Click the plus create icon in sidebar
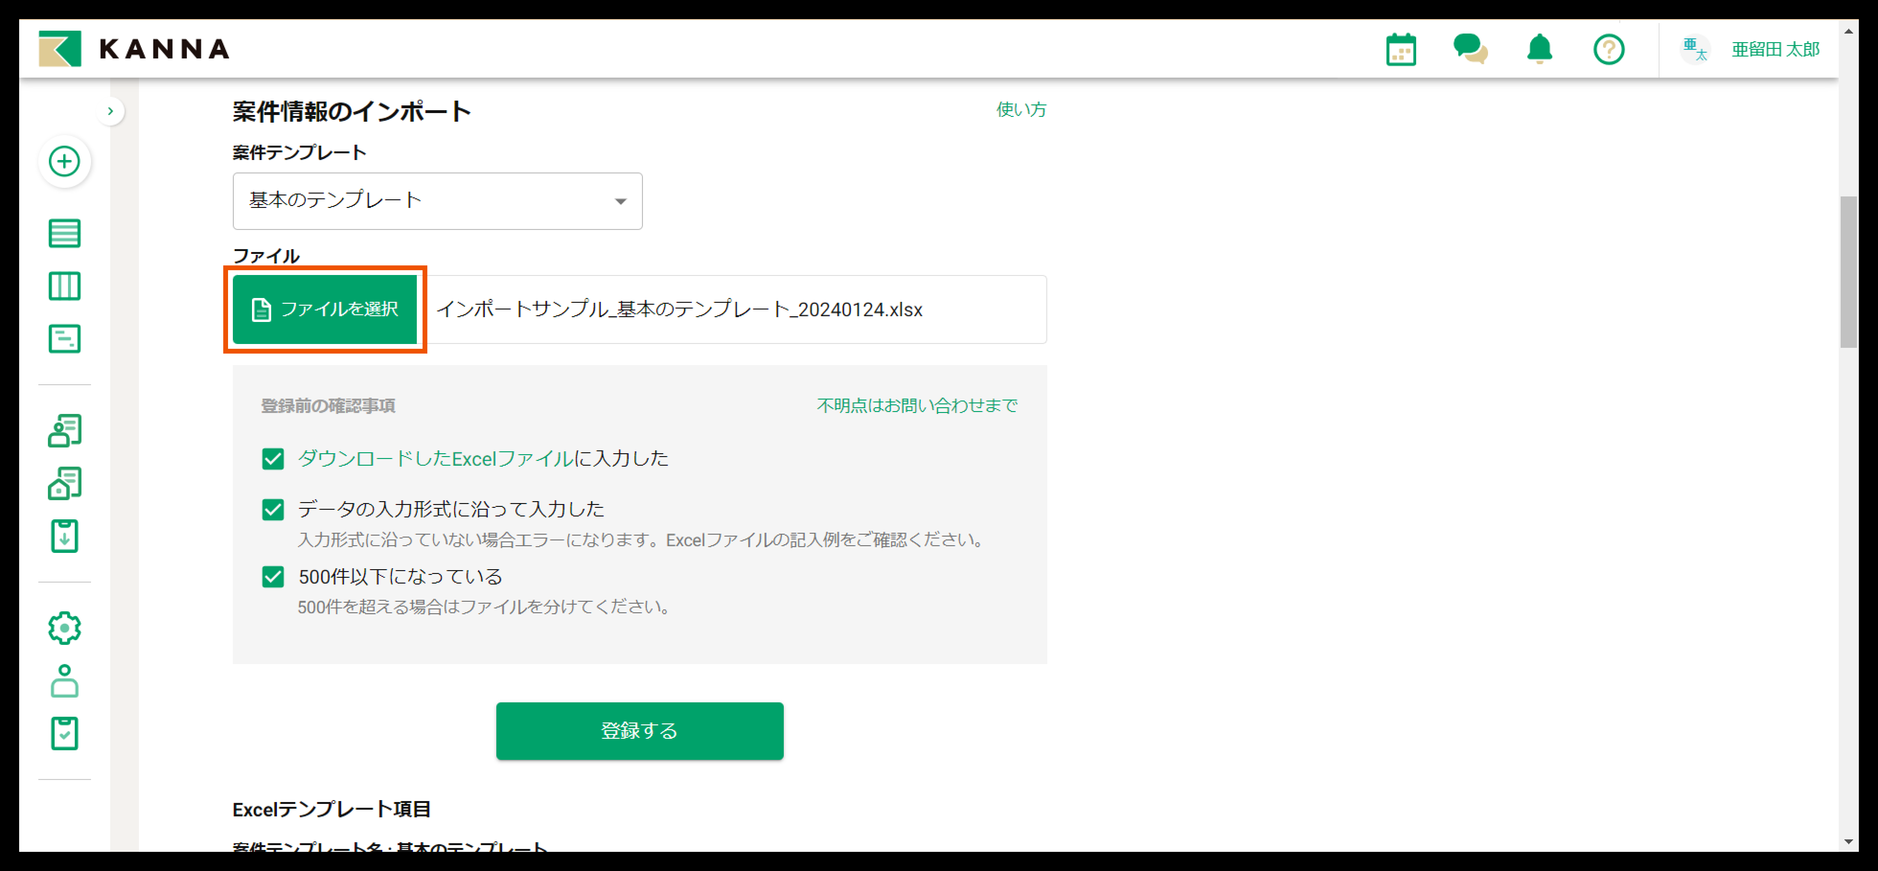The image size is (1878, 871). [64, 161]
